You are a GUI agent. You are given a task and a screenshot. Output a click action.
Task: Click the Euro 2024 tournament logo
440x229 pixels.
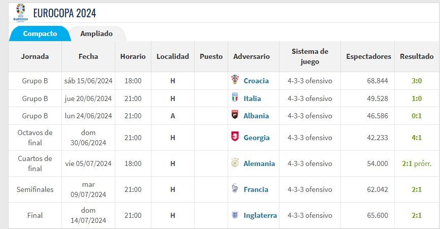[21, 12]
